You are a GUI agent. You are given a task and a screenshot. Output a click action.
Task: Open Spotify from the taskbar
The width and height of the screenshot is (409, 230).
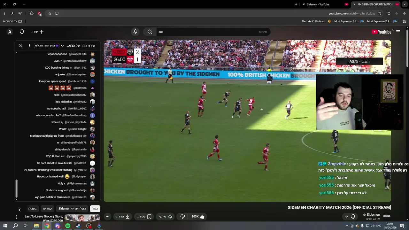(x=68, y=226)
